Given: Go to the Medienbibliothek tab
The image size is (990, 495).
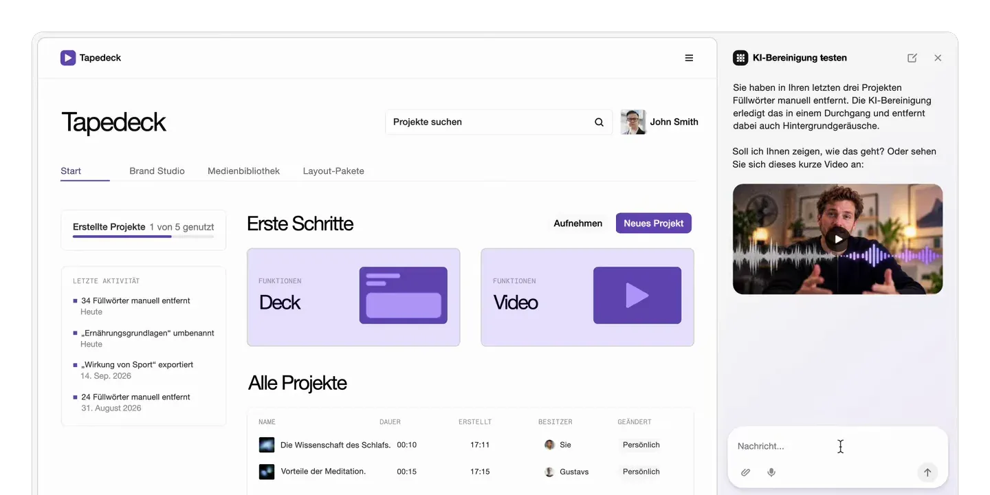Looking at the screenshot, I should pyautogui.click(x=243, y=171).
